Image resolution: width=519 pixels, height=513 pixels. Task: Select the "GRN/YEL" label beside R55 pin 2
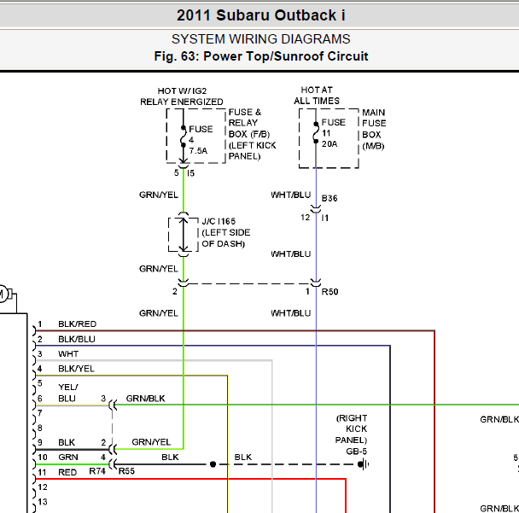coord(151,442)
